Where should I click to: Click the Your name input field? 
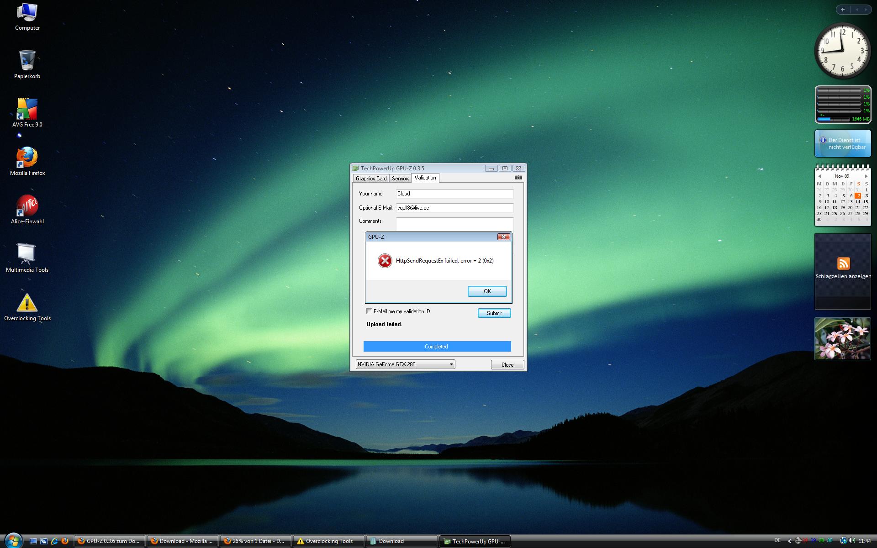tap(454, 194)
